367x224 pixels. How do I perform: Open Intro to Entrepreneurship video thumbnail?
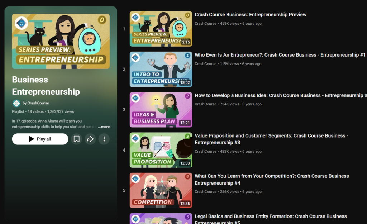[161, 69]
